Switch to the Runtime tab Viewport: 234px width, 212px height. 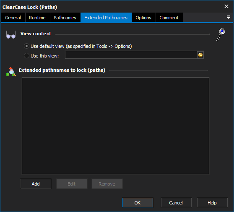click(x=37, y=18)
